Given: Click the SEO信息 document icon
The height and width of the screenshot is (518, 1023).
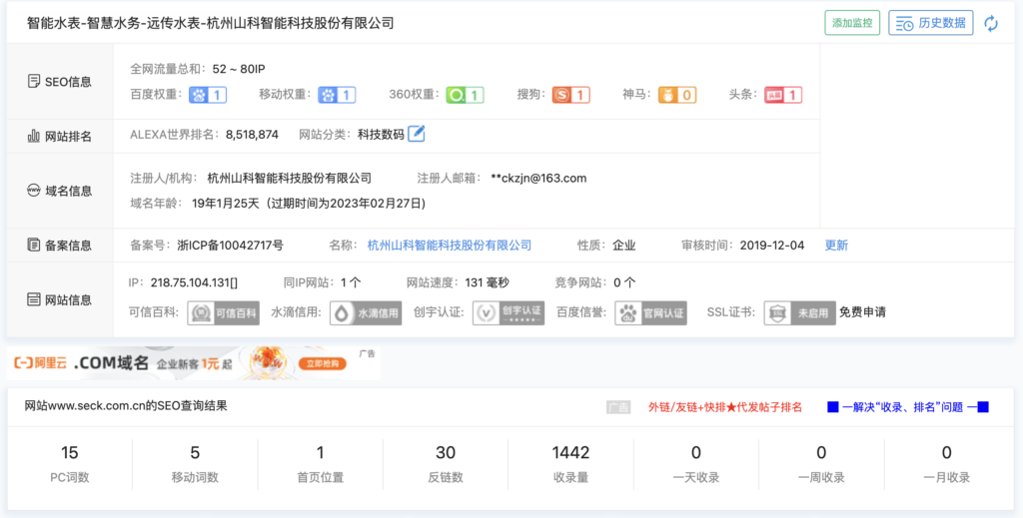Looking at the screenshot, I should 34,82.
